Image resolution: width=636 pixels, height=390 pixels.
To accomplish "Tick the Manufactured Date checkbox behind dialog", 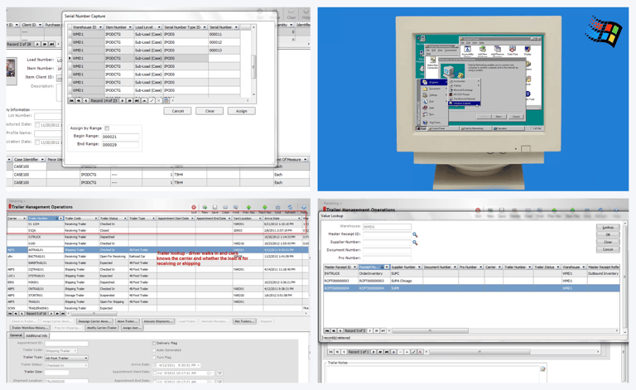I will (37, 125).
